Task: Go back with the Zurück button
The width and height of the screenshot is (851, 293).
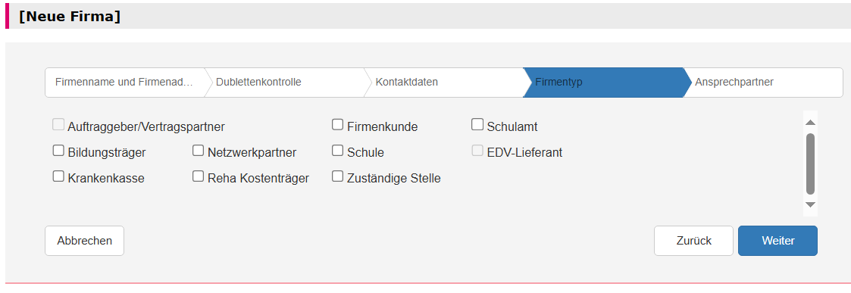Action: click(x=693, y=241)
